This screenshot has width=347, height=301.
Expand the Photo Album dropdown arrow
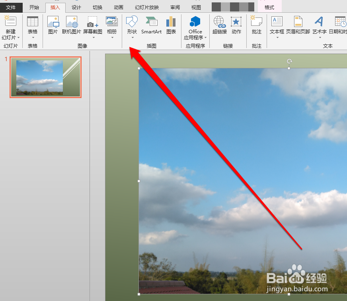coord(113,38)
